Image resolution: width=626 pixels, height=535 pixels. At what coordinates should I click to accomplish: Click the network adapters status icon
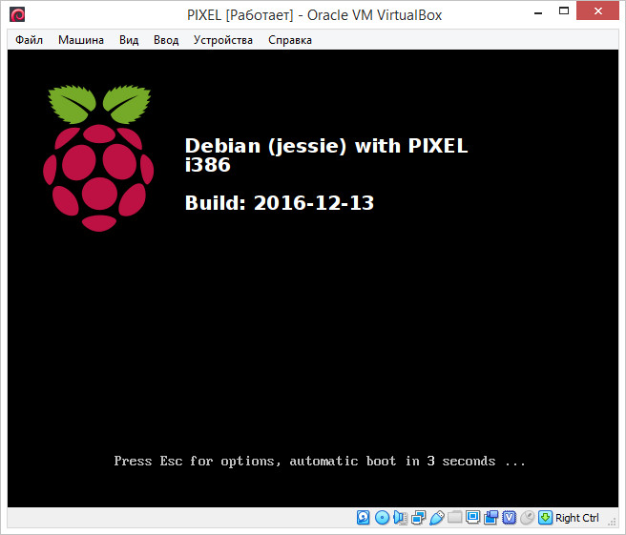click(x=419, y=518)
